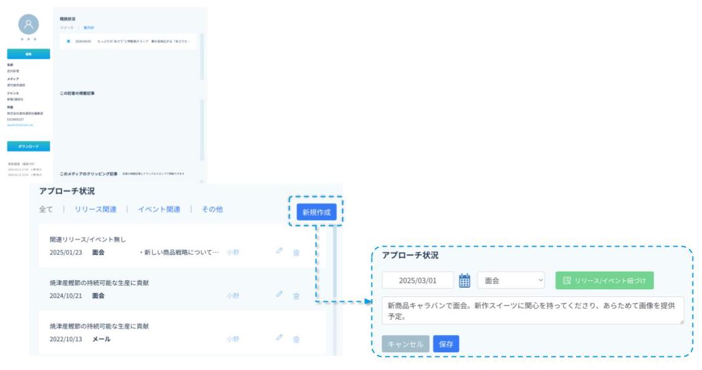This screenshot has height=370, width=702.
Task: Select the その他 filter tab
Action: [x=212, y=209]
